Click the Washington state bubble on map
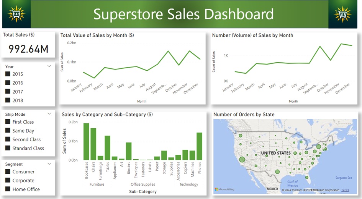Screen dimensions: 362x199 pyautogui.click(x=240, y=136)
